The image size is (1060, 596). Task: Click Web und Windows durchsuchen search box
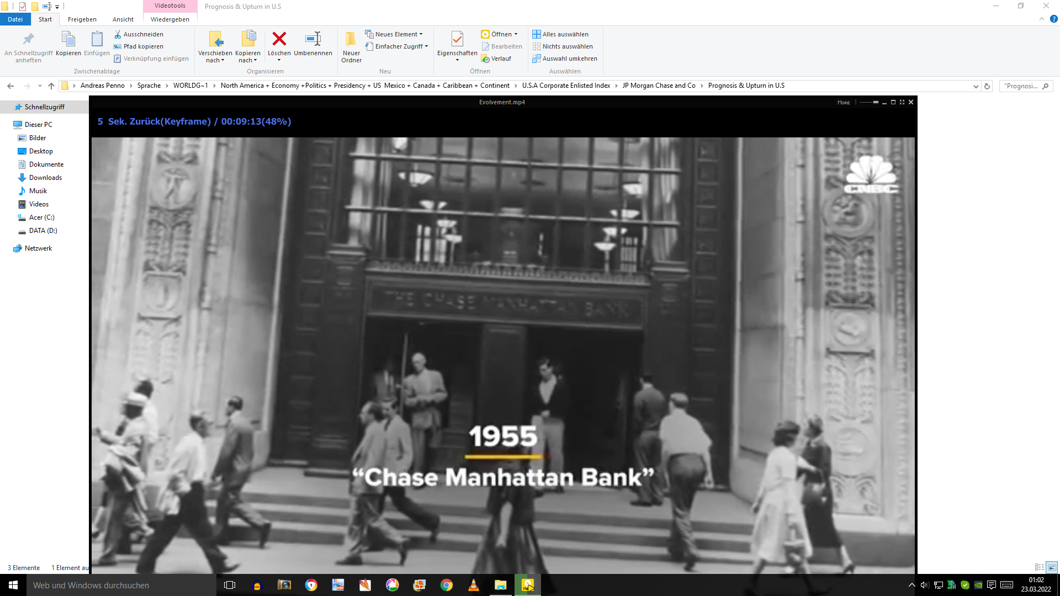121,585
